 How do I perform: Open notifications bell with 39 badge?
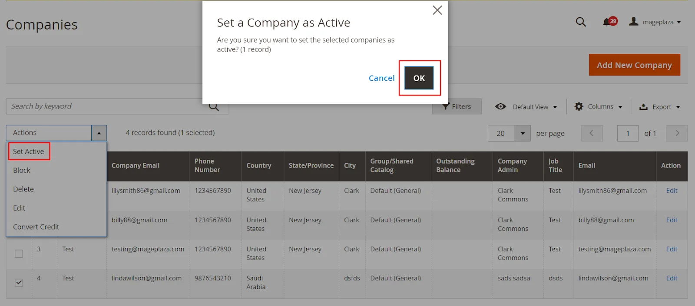pos(609,22)
